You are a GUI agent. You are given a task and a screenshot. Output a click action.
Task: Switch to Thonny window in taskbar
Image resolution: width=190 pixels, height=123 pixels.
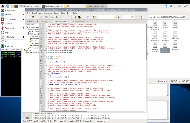tap(30, 6)
